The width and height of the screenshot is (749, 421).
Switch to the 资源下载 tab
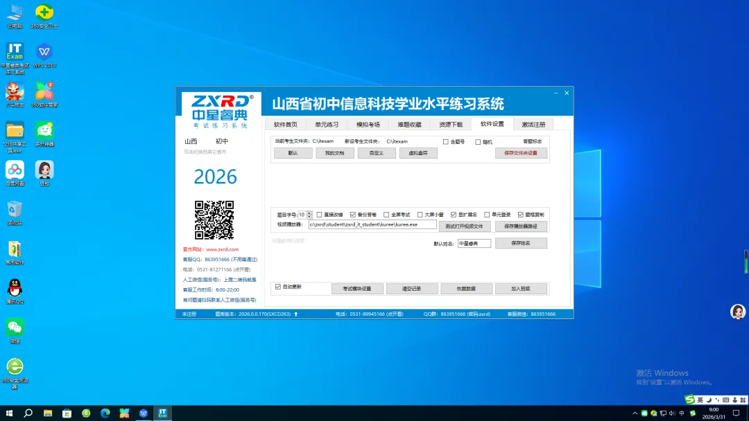(451, 125)
